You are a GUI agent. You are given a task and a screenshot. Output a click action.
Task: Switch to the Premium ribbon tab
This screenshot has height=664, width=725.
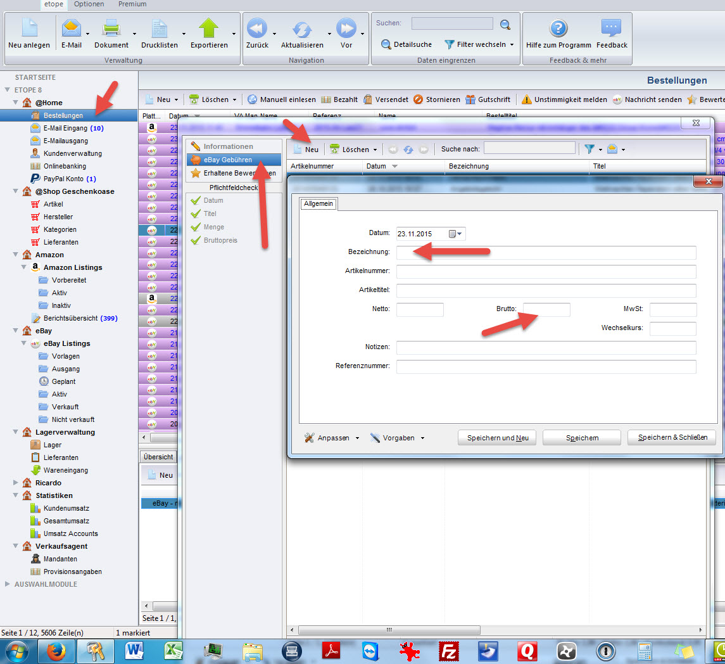[x=132, y=4]
